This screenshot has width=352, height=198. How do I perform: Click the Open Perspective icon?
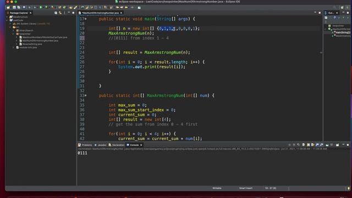[x=342, y=7]
